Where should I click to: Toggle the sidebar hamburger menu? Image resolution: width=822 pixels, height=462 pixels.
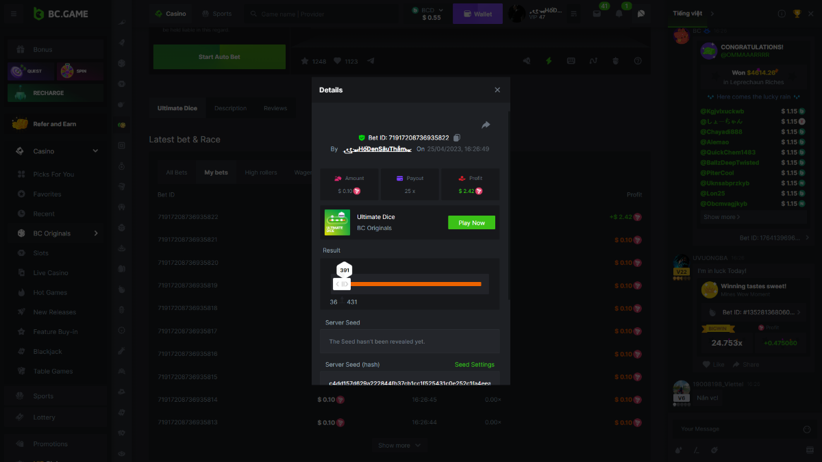tap(14, 14)
